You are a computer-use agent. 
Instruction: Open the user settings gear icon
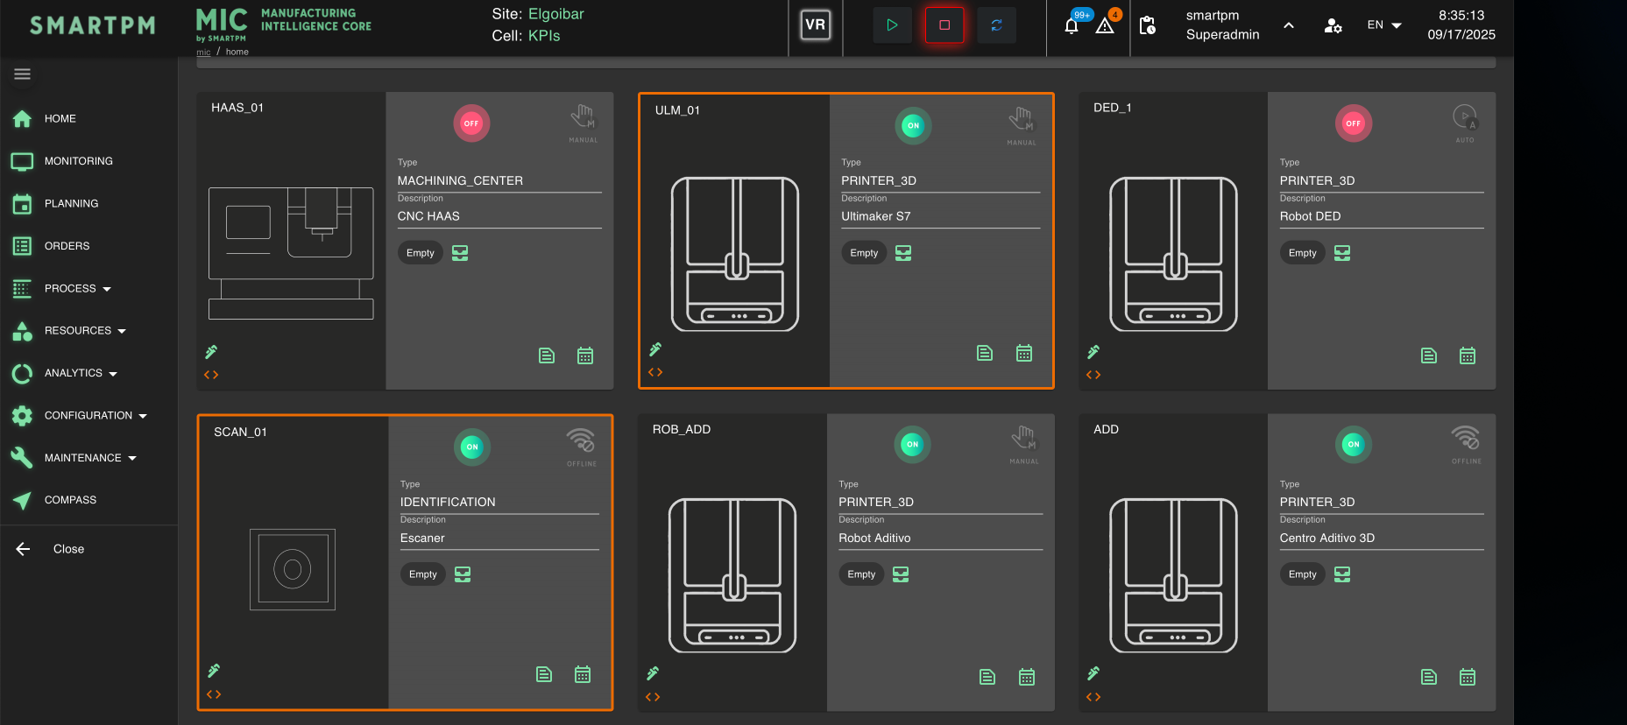click(x=1333, y=25)
